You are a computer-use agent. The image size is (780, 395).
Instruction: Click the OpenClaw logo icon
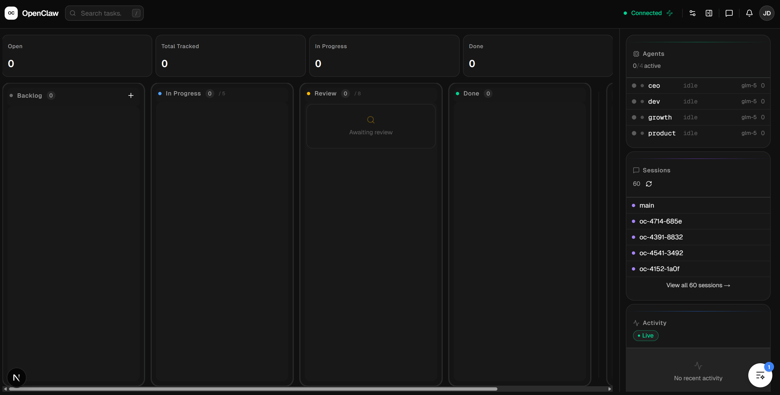(x=11, y=13)
